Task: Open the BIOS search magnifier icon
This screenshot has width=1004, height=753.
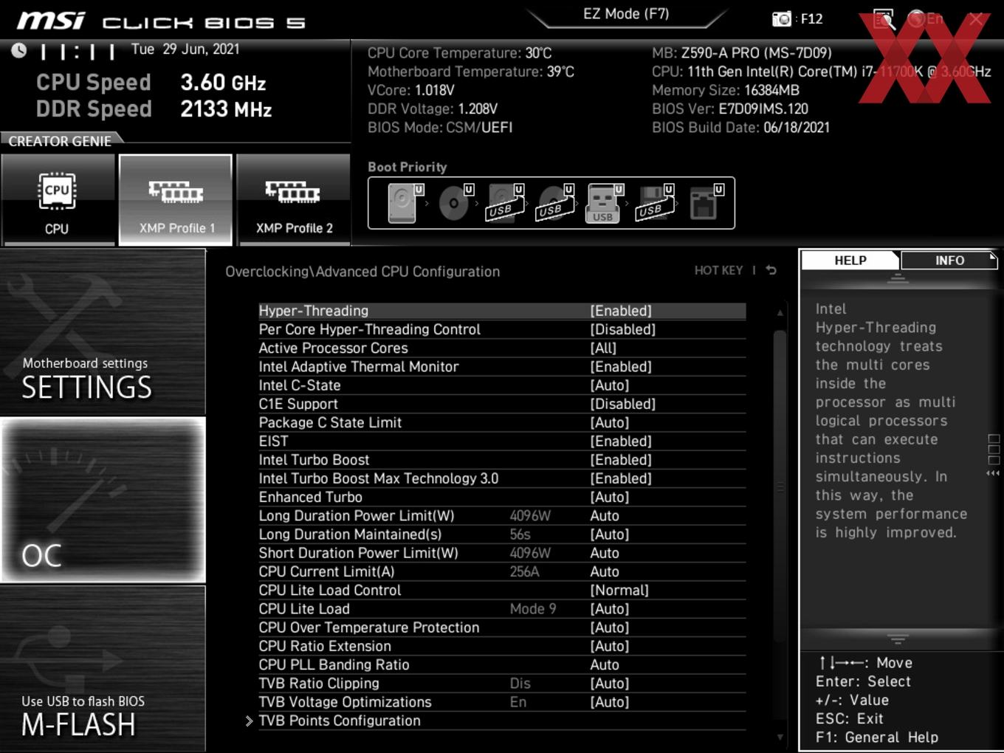Action: click(x=883, y=18)
